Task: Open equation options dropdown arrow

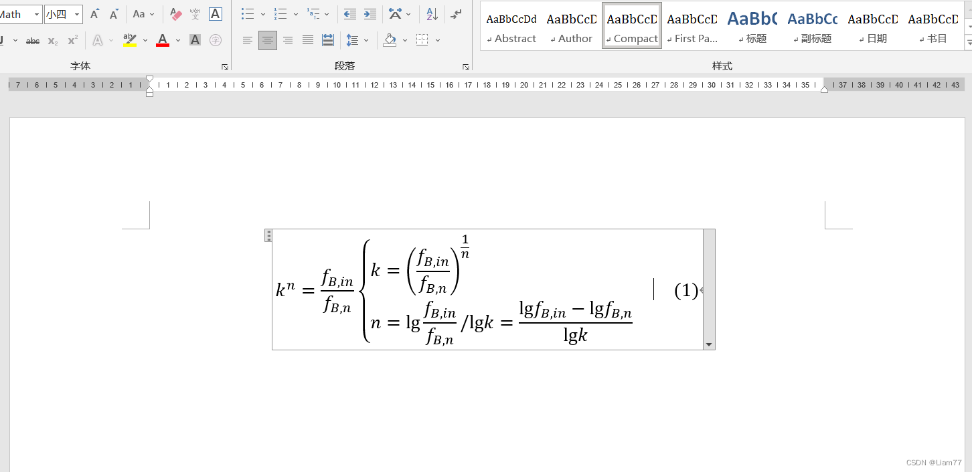Action: click(x=710, y=344)
